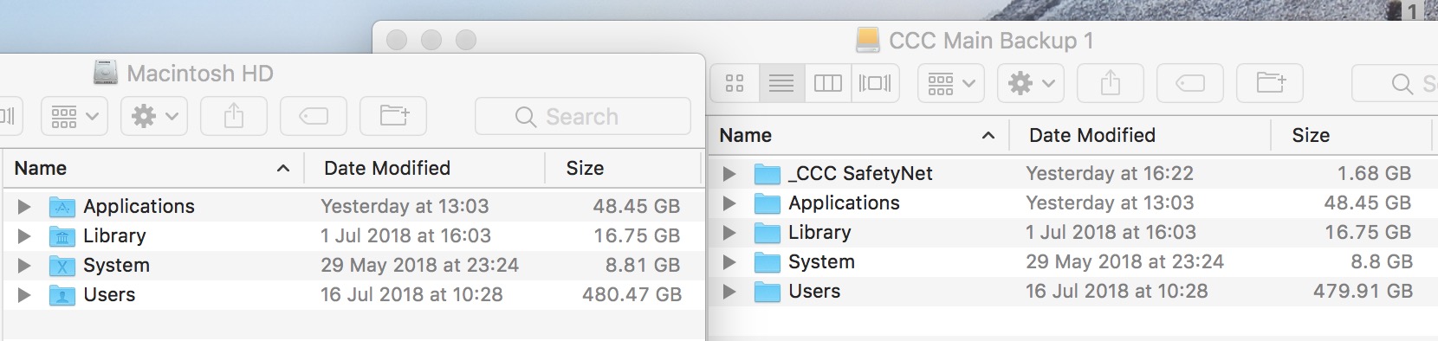Click Share button in CCC Main Backup window
This screenshot has width=1438, height=341.
click(1111, 83)
